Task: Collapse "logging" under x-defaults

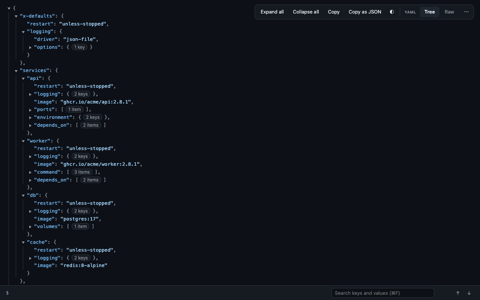Action: tap(23, 32)
